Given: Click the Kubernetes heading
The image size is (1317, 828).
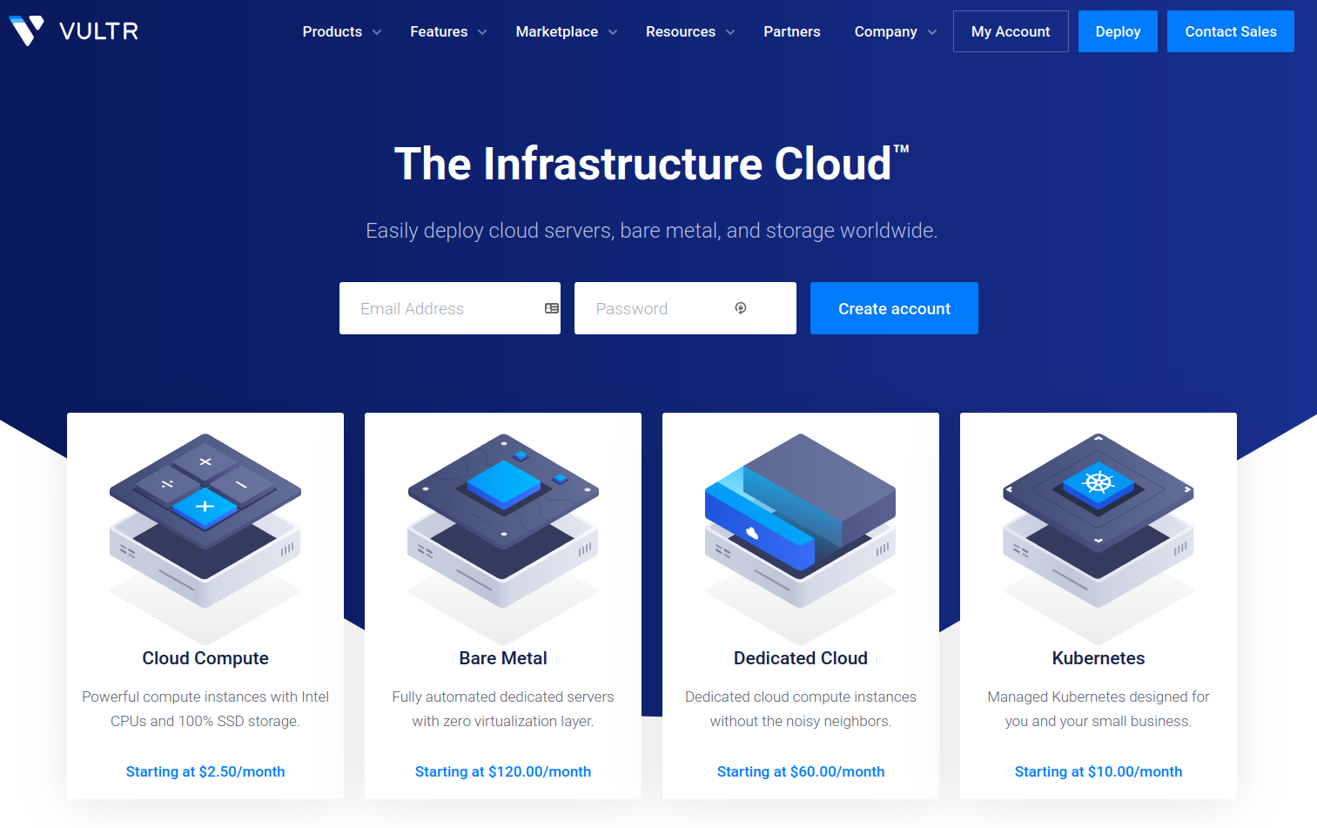Looking at the screenshot, I should click(1099, 658).
